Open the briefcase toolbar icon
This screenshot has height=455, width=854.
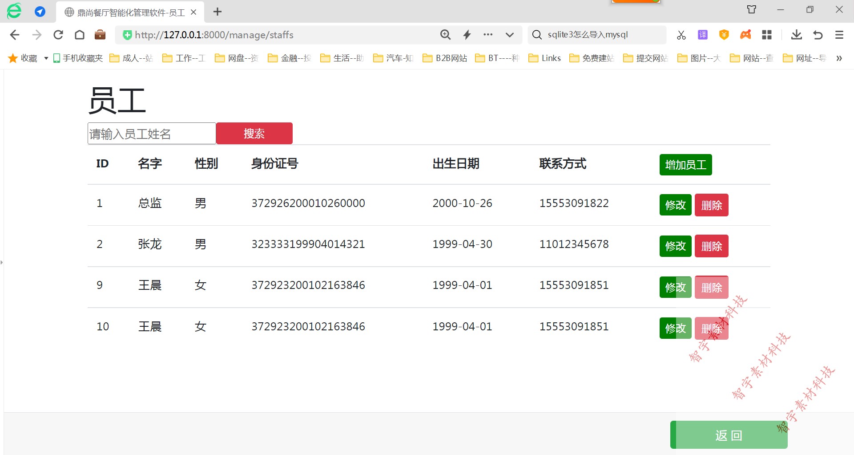point(100,35)
